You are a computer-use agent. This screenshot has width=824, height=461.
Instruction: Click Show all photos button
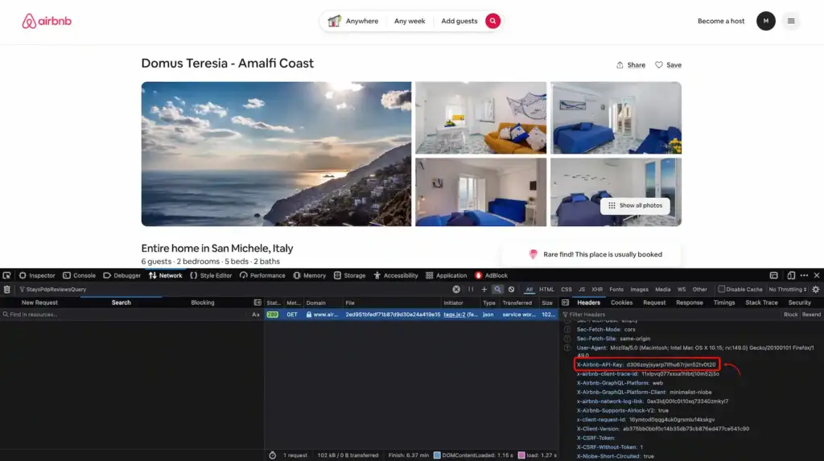coord(635,205)
